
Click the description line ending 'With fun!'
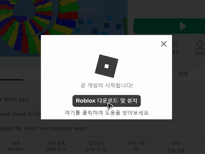[15, 99]
